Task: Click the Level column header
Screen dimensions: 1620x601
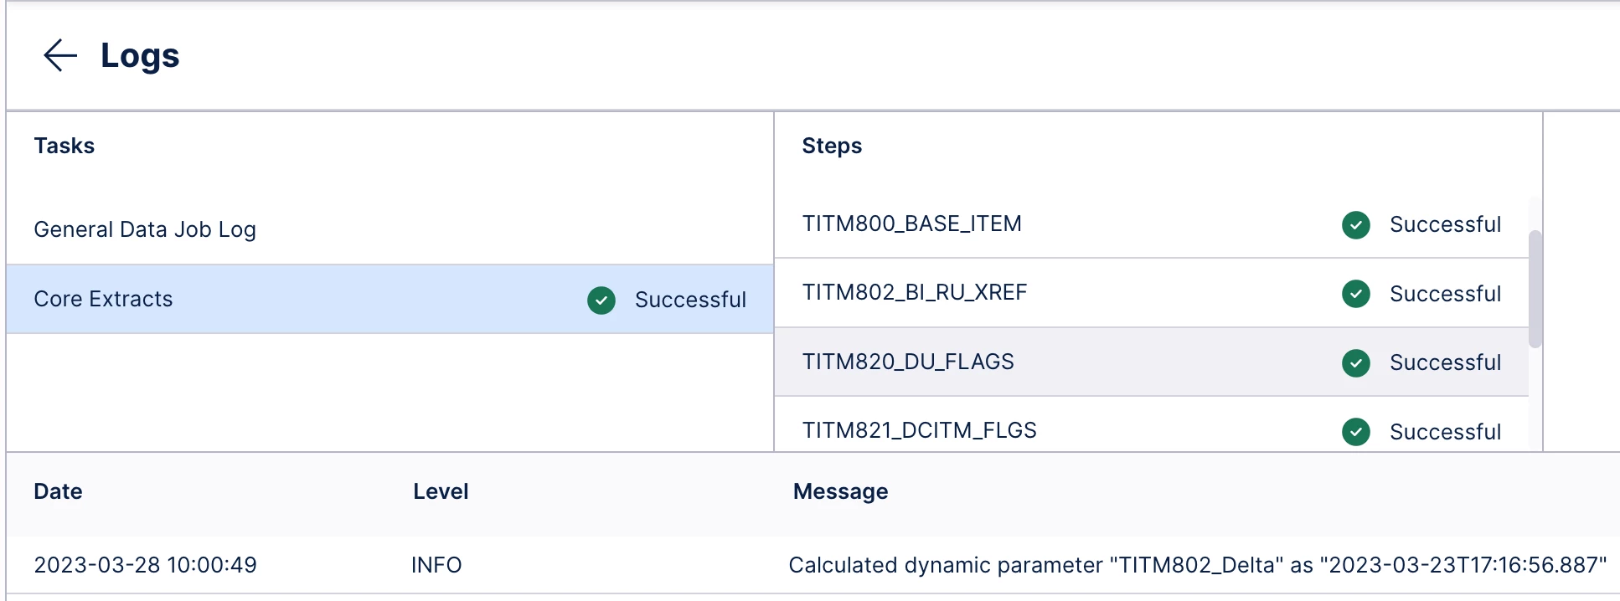Action: point(440,491)
